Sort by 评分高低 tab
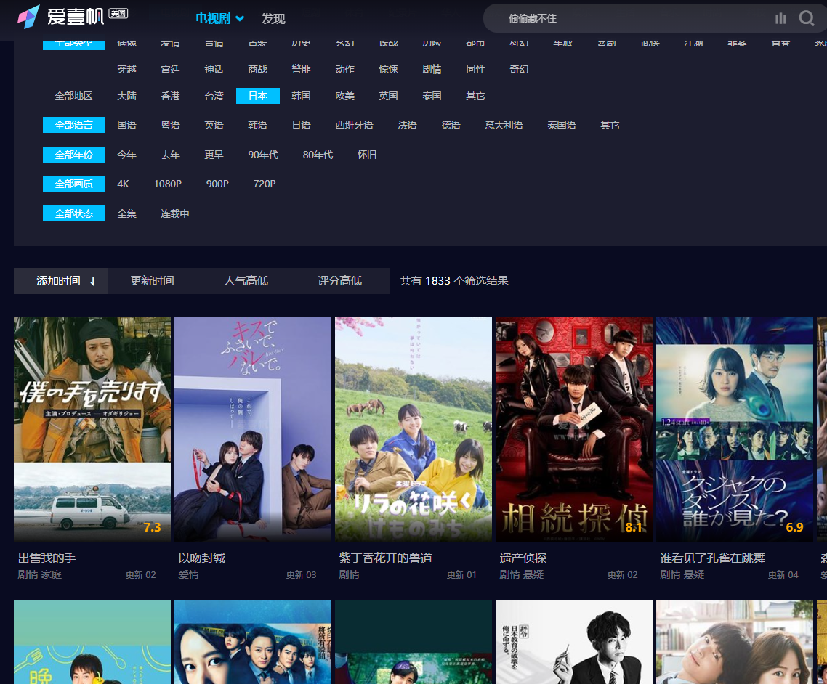Viewport: 827px width, 684px height. tap(339, 281)
